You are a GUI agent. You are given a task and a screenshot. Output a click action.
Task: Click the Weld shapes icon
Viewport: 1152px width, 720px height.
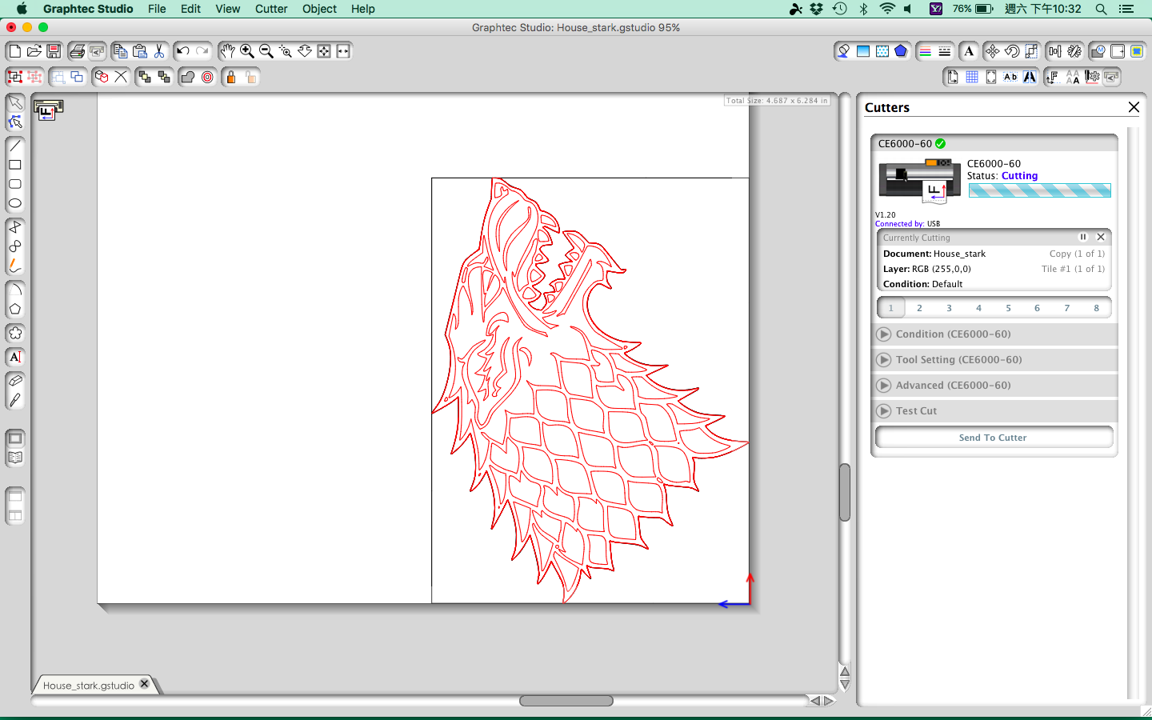click(188, 77)
